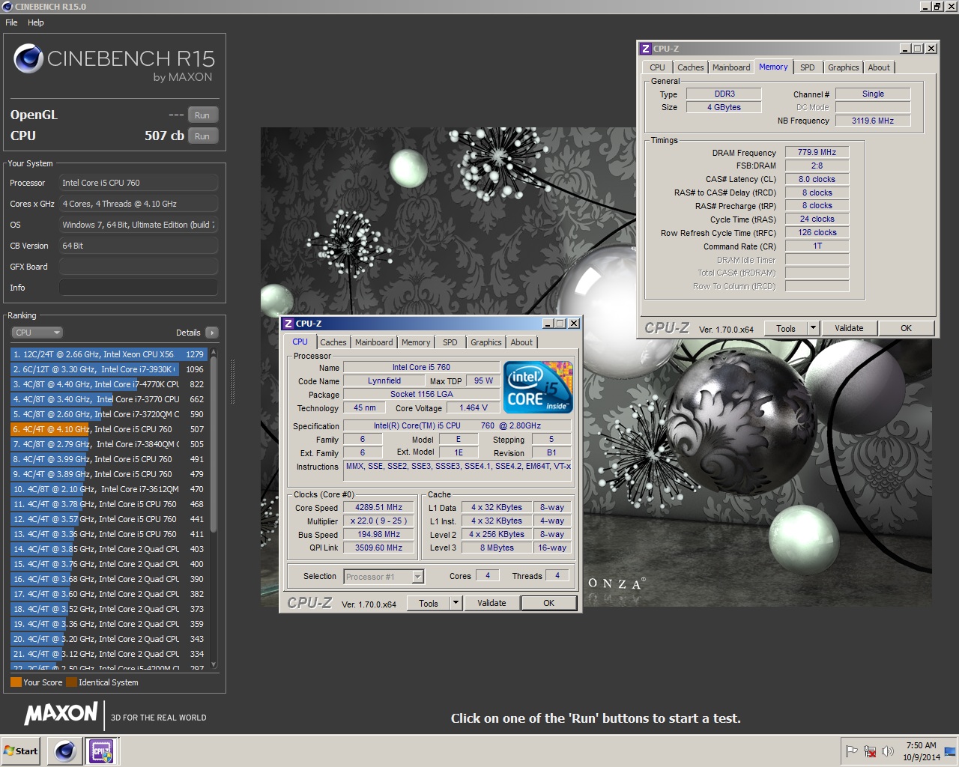Click the taskbar clock showing 7:50 AM
The width and height of the screenshot is (959, 767).
pos(921,751)
